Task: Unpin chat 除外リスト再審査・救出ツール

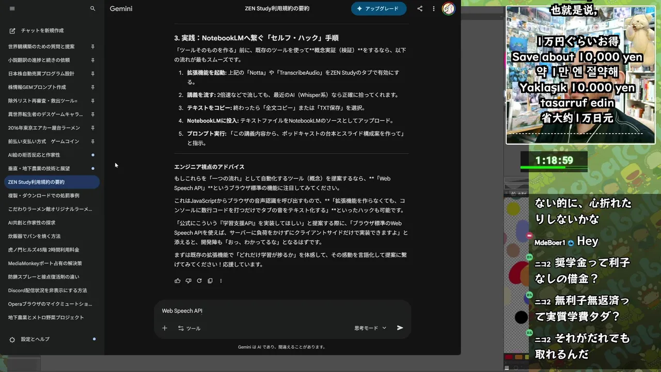Action: pyautogui.click(x=93, y=101)
